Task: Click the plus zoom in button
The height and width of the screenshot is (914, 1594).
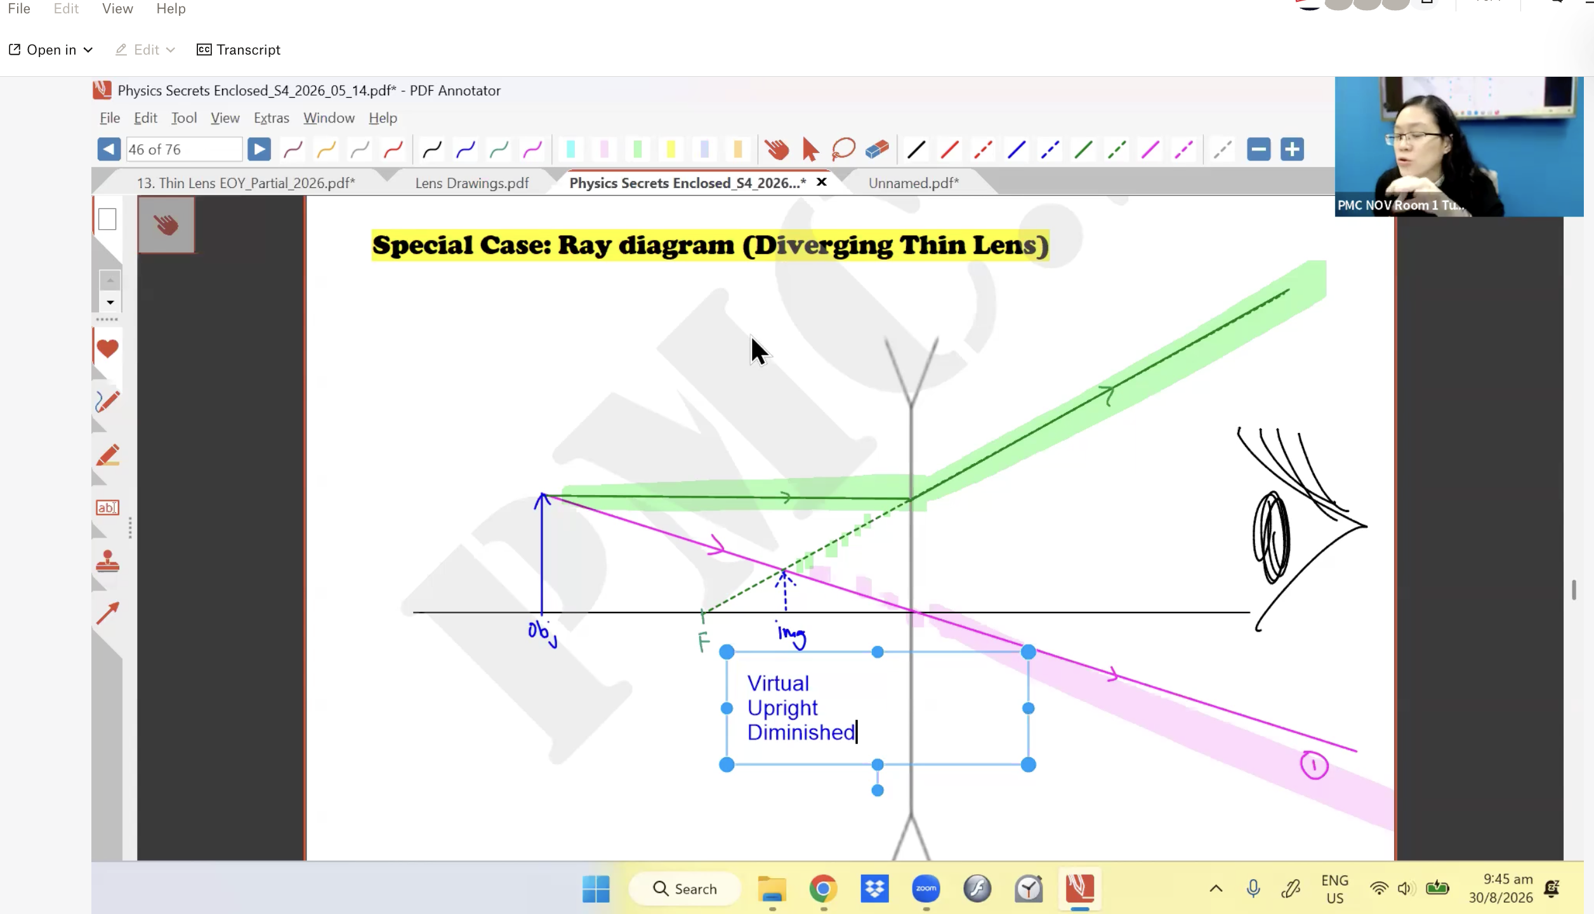Action: tap(1292, 149)
